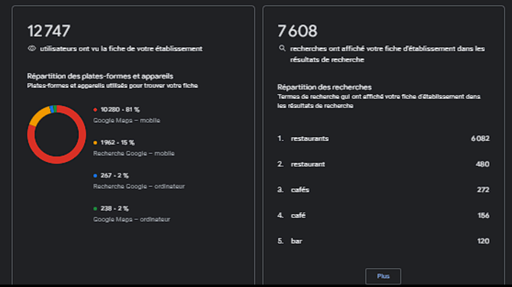Click the blue legend dot for 267 - 2 %
The width and height of the screenshot is (512, 287).
(96, 175)
